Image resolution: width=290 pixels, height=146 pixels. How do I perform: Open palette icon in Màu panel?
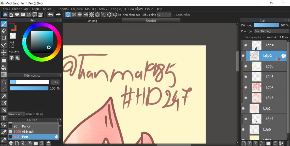[x=12, y=58]
